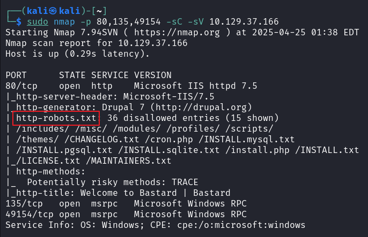Click the PORT column header

point(16,75)
